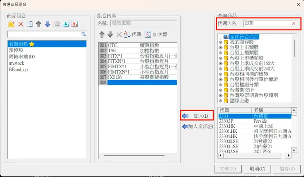This screenshot has height=177, width=304.
Task: Click the blue arrow on 加入(I) button
Action: pos(185,116)
